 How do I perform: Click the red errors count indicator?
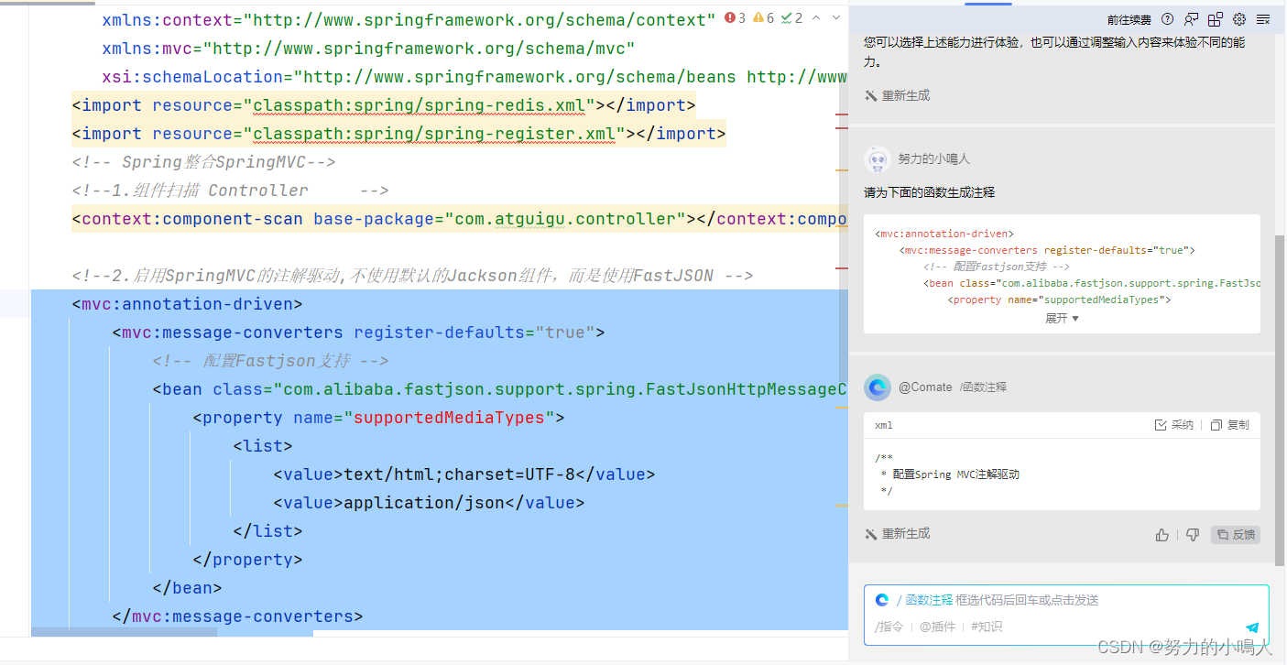[x=735, y=18]
